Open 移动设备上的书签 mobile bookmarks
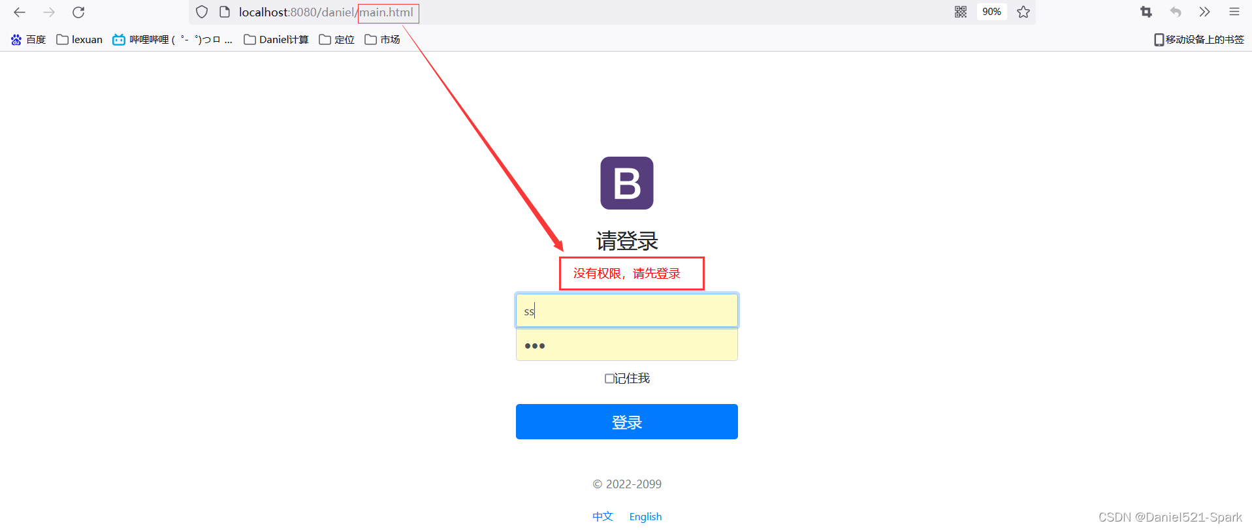 point(1199,40)
